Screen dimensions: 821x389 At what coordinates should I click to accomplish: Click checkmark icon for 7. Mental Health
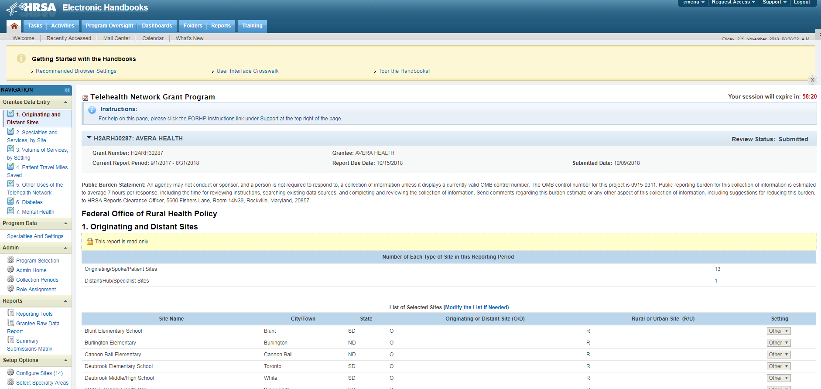[10, 211]
